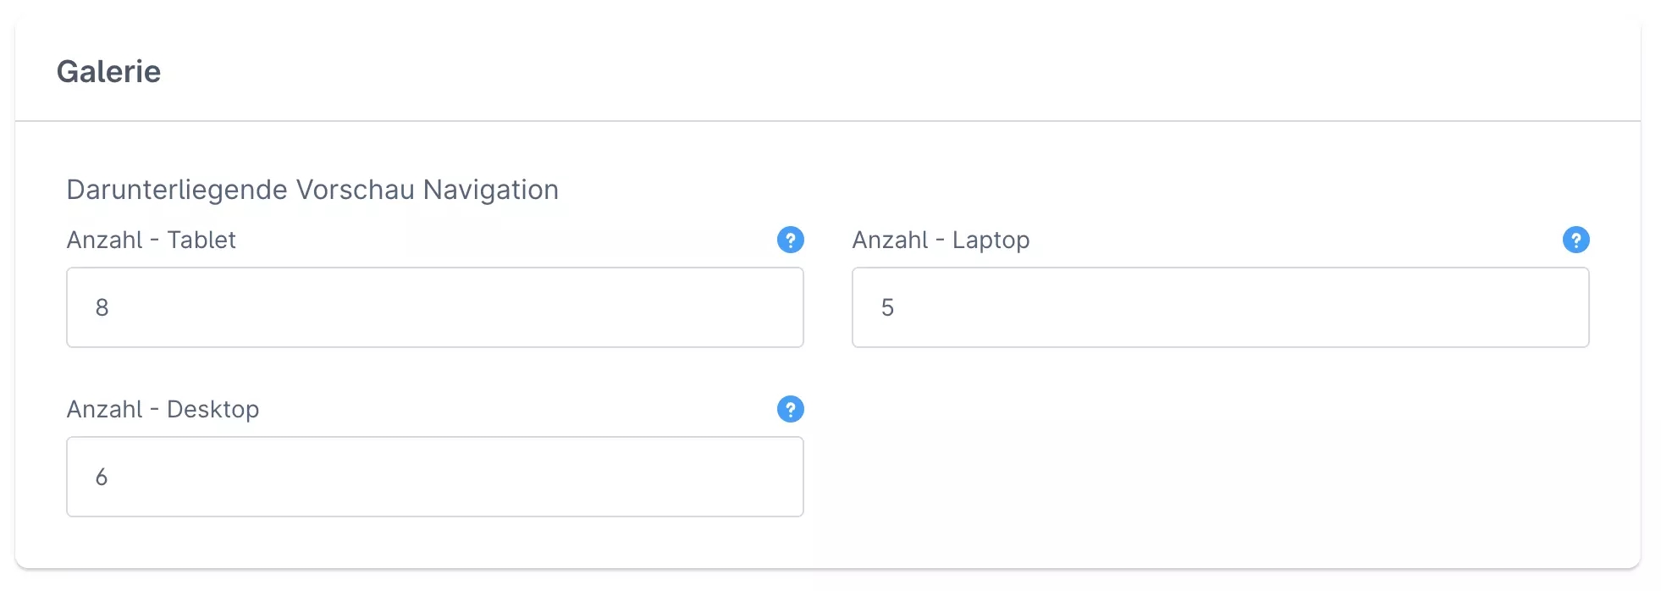Click the word "Desktop" in the field label
1661x591 pixels.
(x=212, y=410)
